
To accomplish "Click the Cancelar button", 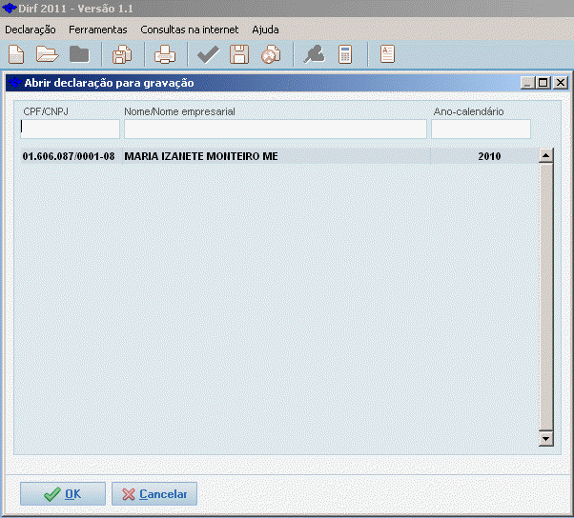I will [x=154, y=494].
